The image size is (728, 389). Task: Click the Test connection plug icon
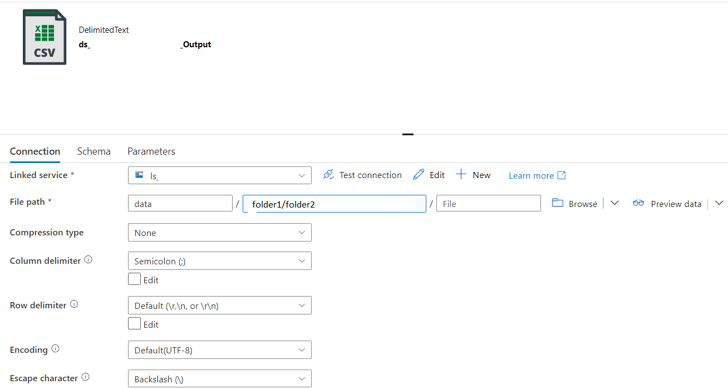(328, 175)
